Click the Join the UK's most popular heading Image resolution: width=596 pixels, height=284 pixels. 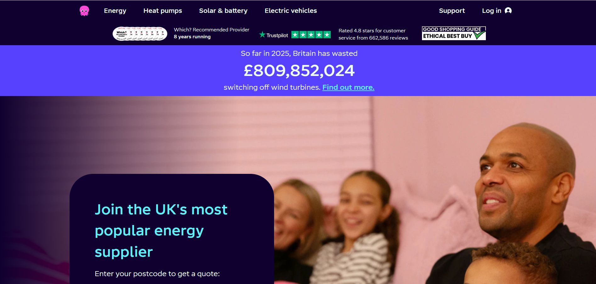coord(161,231)
